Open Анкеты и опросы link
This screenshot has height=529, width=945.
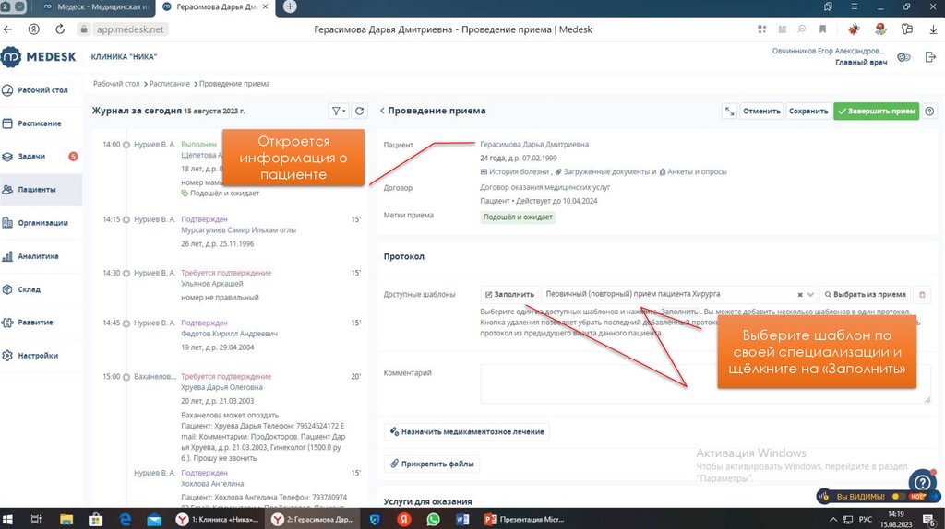pyautogui.click(x=693, y=172)
